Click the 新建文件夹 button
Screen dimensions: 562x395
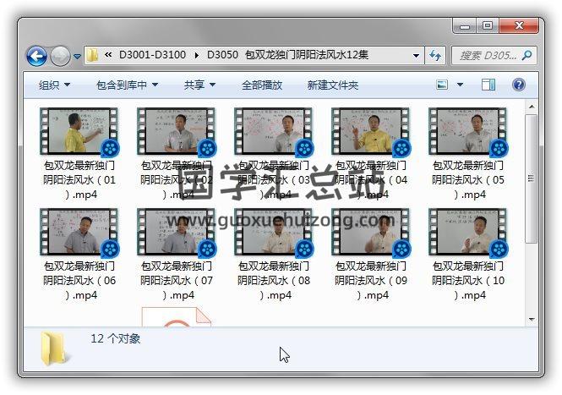(332, 85)
